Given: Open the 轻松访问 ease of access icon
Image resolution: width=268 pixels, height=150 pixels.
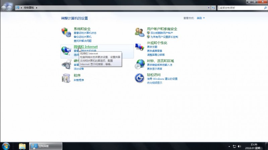Looking at the screenshot, I should (139, 78).
